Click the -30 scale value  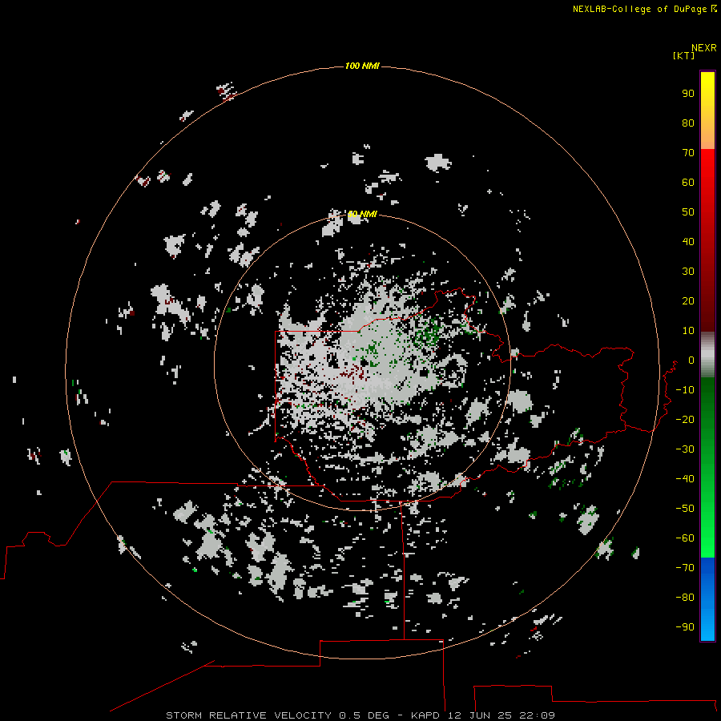[685, 449]
